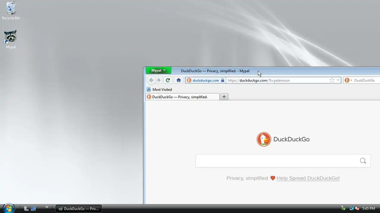Screen dimensions: 380x213
Task: Click the DuckDuckGo logo on the page
Action: click(x=283, y=139)
